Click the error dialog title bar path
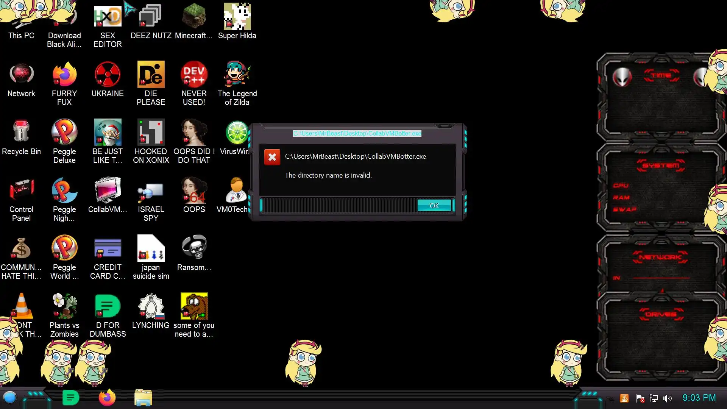 [357, 133]
